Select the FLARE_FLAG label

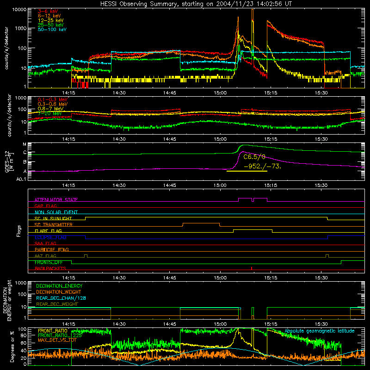pyautogui.click(x=48, y=231)
